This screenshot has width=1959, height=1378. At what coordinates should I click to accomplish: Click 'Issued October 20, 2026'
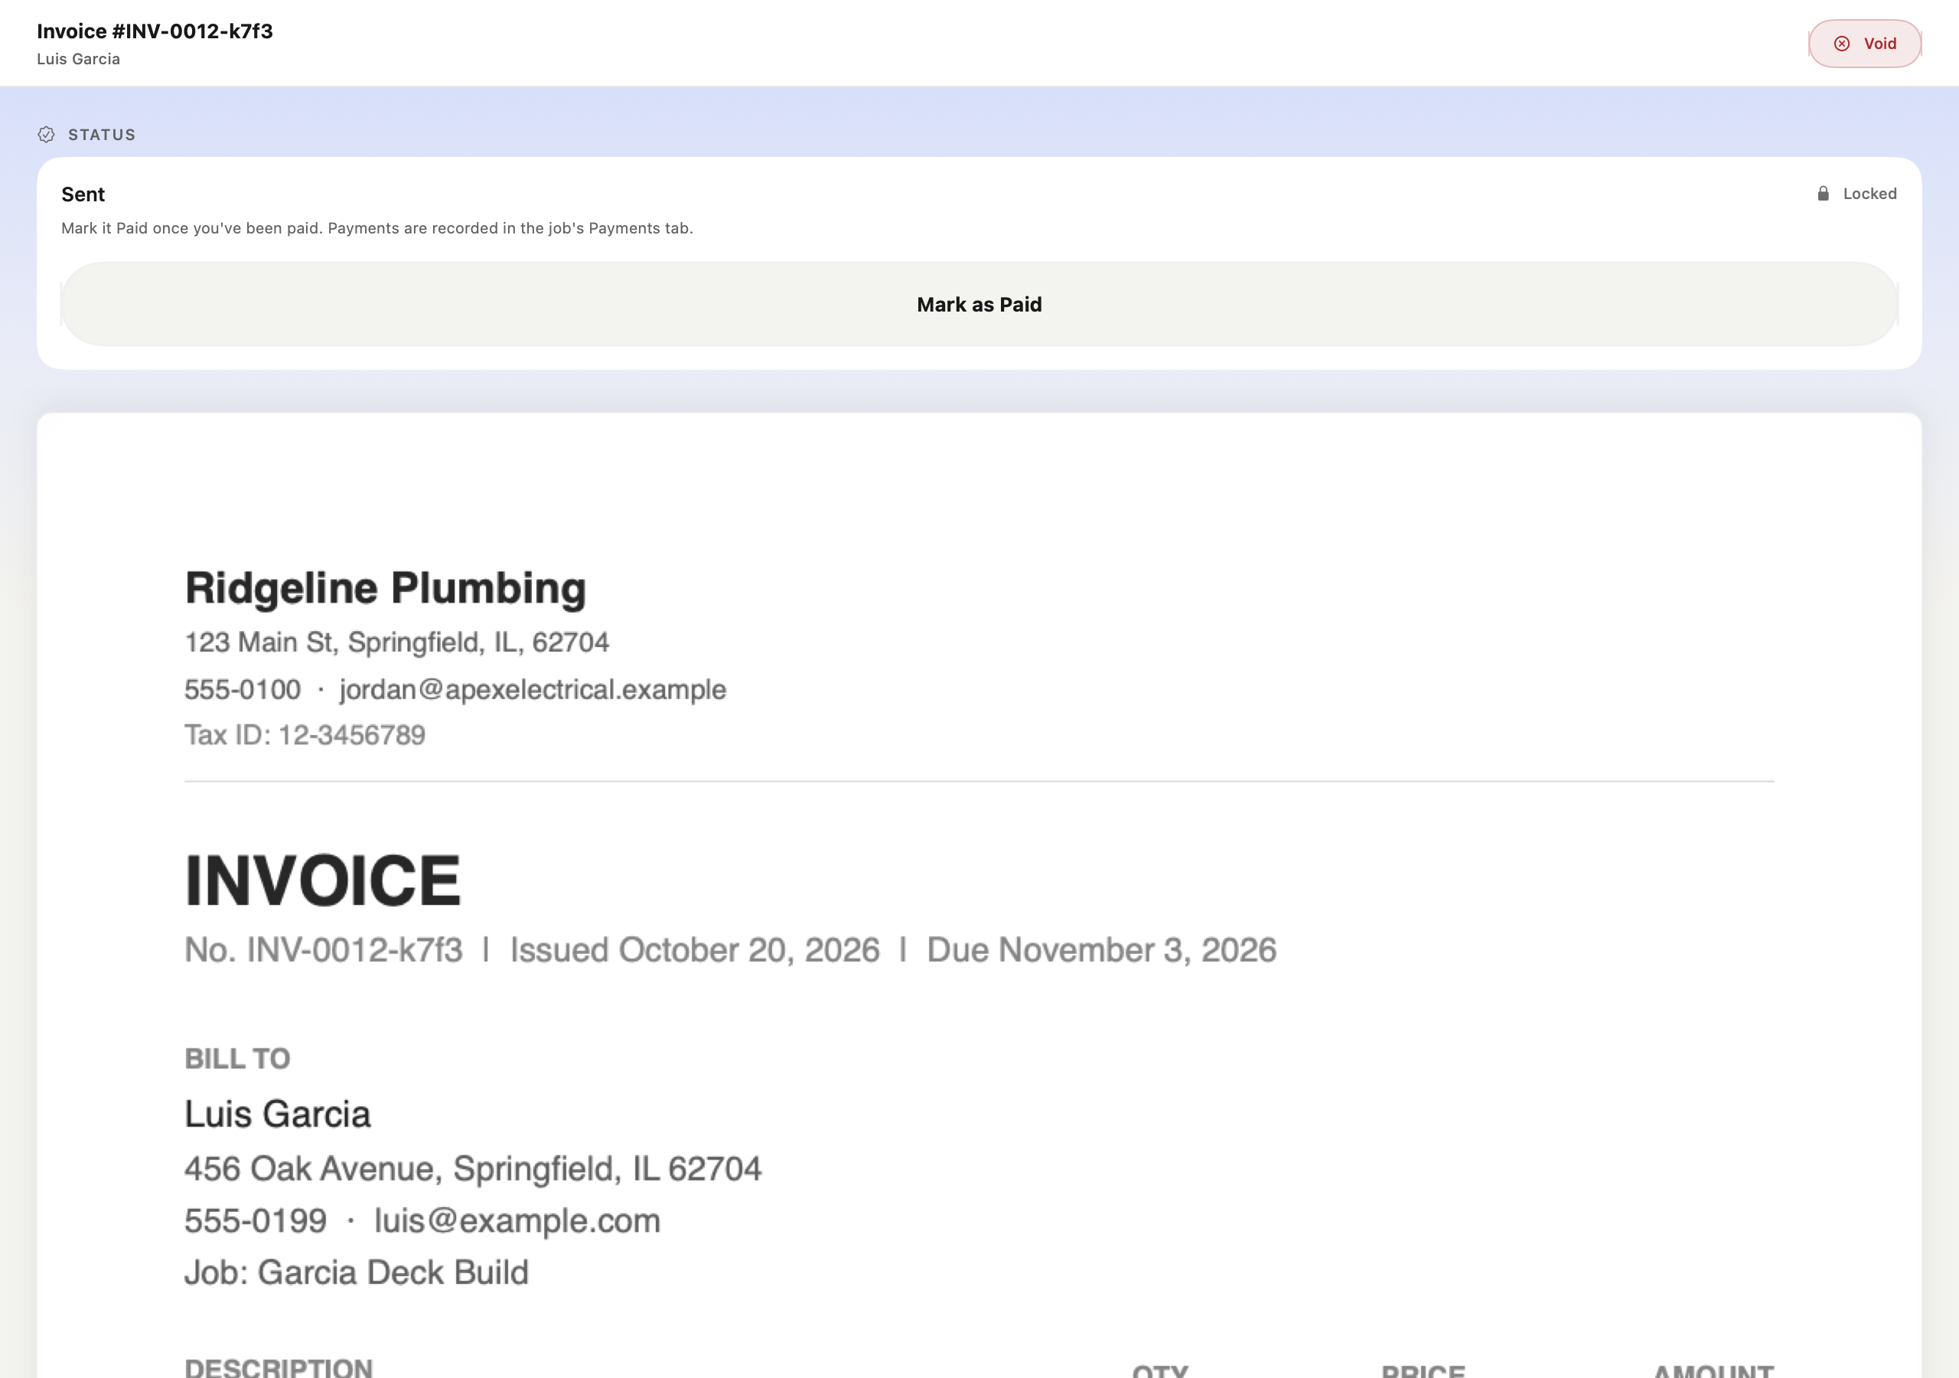(695, 950)
